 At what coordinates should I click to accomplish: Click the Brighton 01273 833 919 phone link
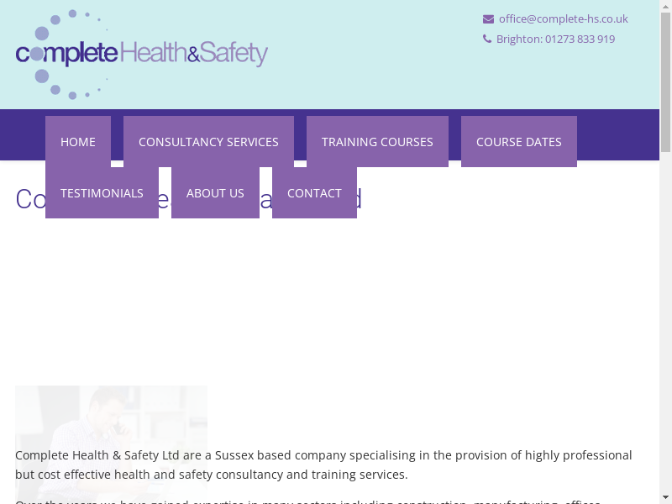tap(555, 39)
